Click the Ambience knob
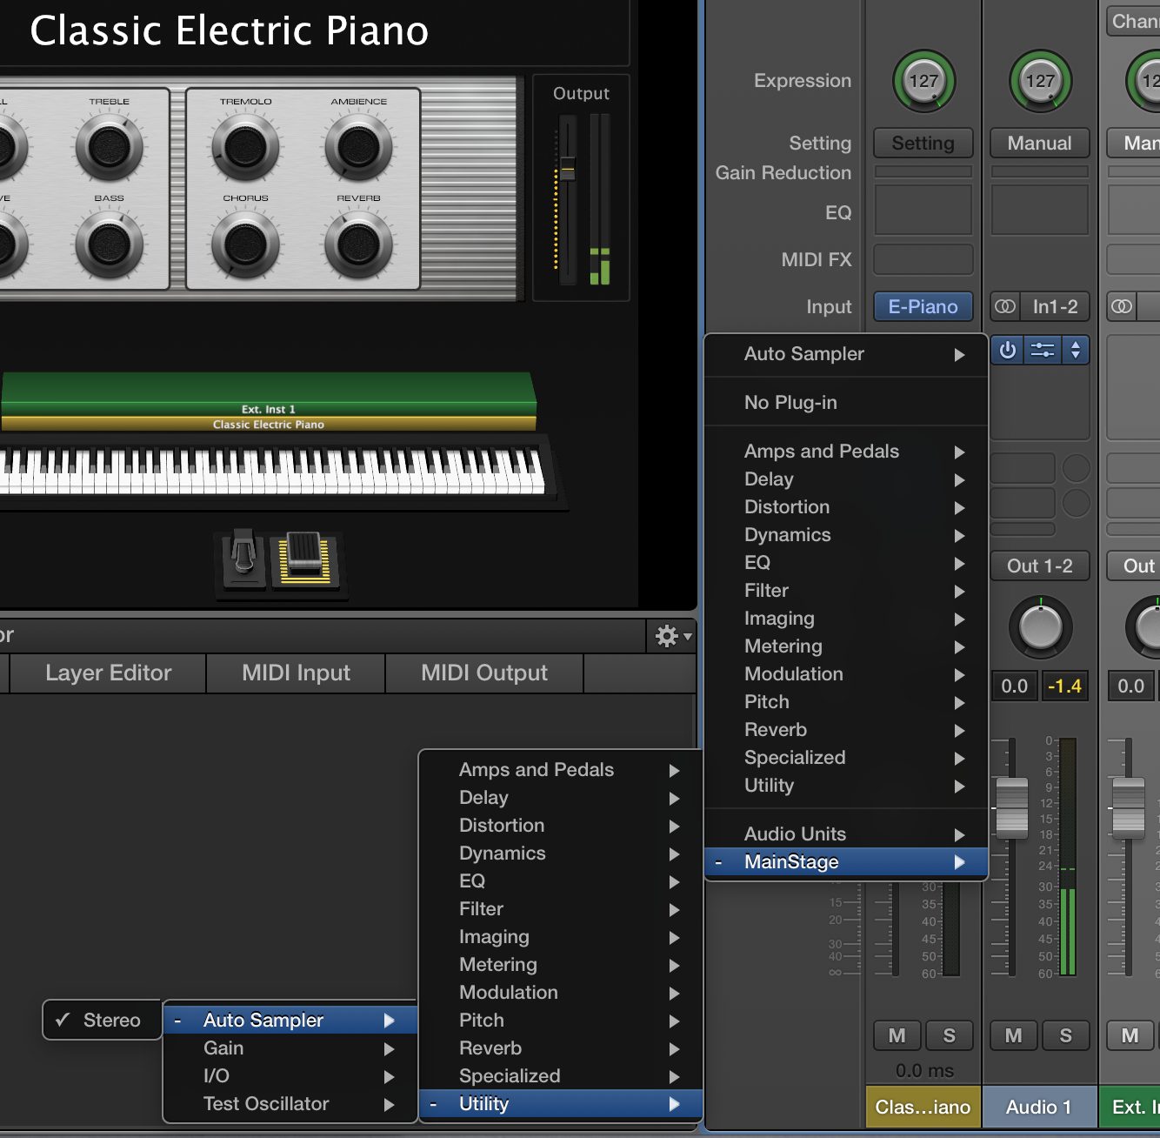The height and width of the screenshot is (1138, 1160). [358, 146]
